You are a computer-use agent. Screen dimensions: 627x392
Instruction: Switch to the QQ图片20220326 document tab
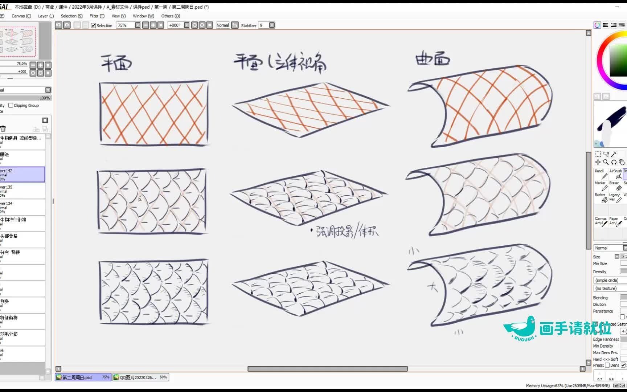coord(141,377)
